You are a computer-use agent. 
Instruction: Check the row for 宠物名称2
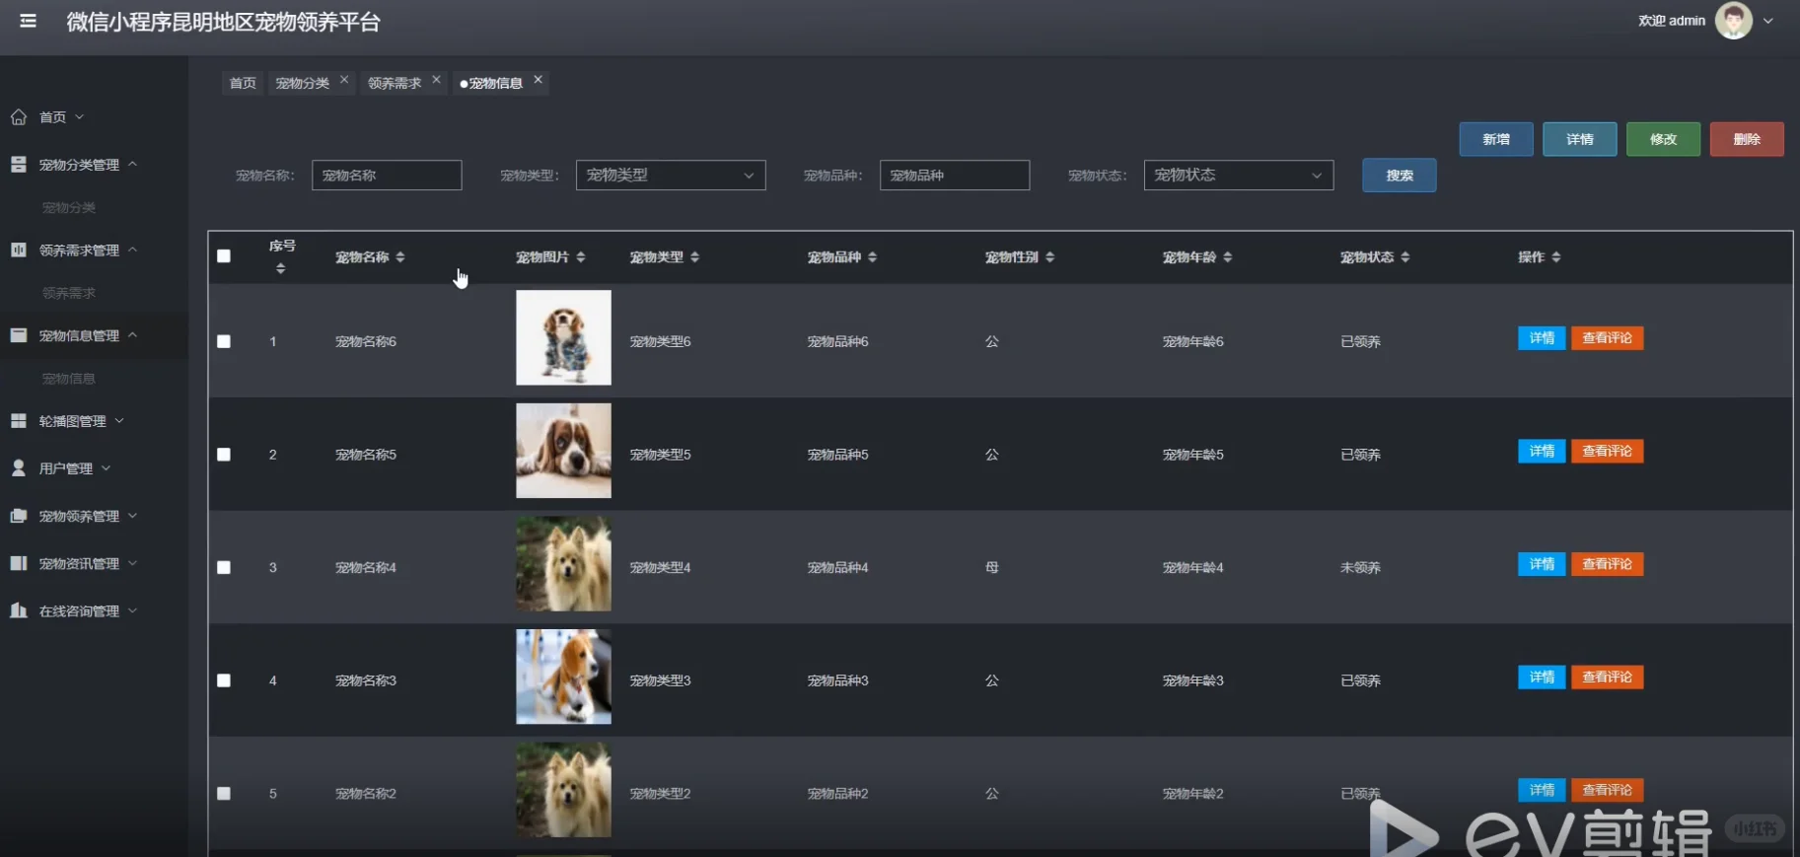tap(224, 794)
